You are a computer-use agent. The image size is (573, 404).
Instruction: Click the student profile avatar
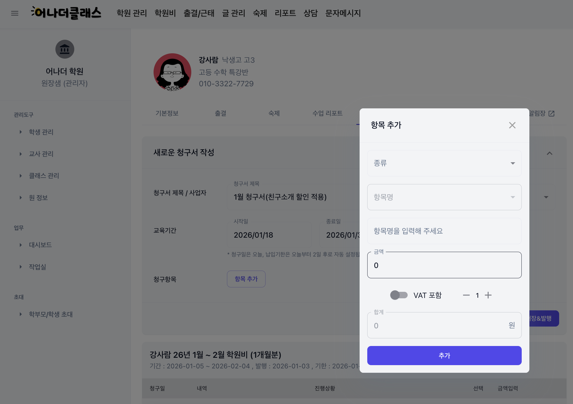(172, 72)
